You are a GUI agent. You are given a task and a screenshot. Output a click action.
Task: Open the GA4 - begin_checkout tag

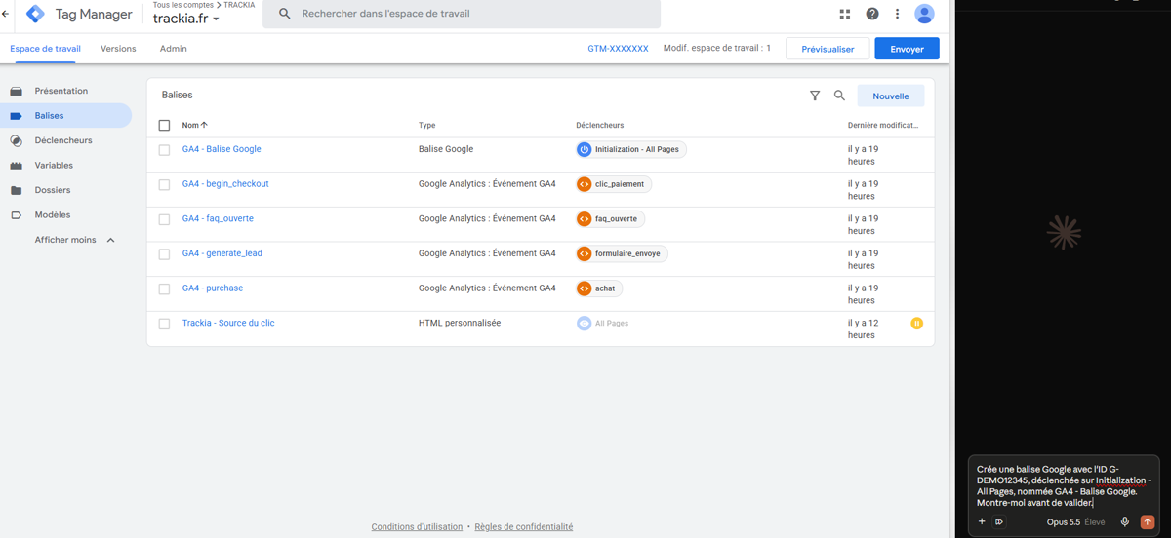tap(225, 184)
